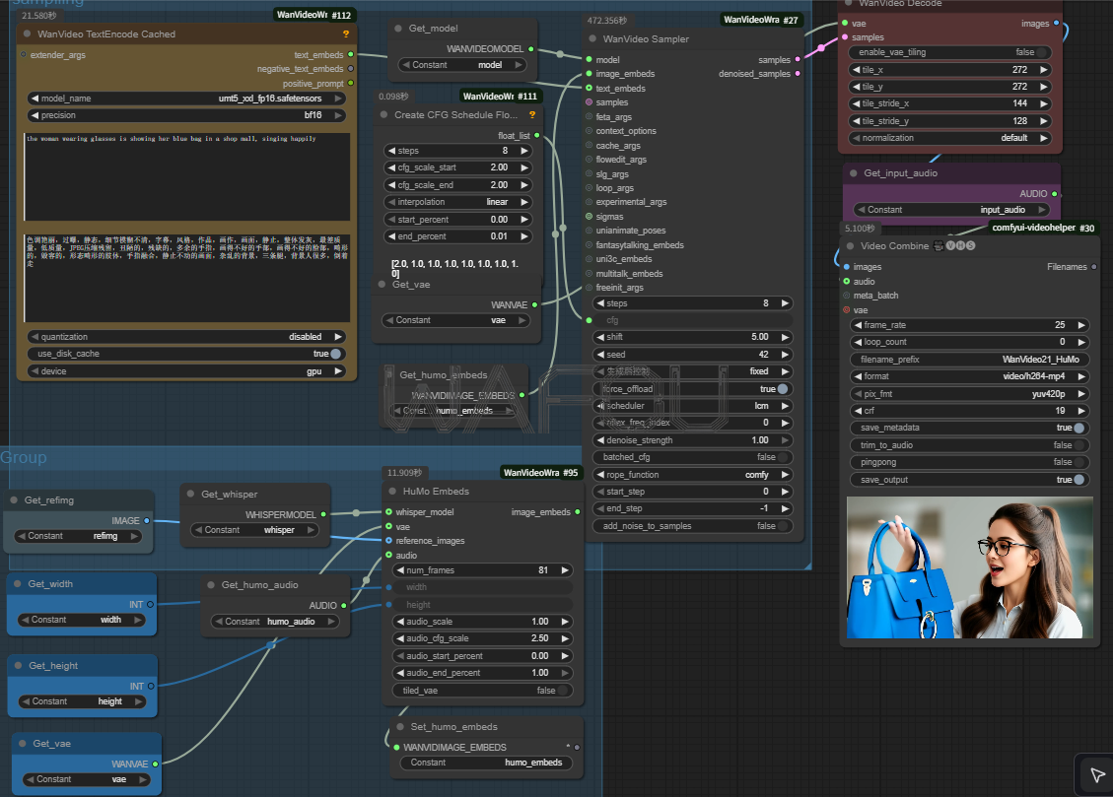Click the comfyui-videohelper #30 node badge
Screen dimensions: 1113x797
(x=1043, y=228)
